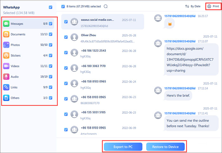Click the cat emoji message bubble
Image resolution: width=222 pixels, height=153 pixels.
pos(169,24)
